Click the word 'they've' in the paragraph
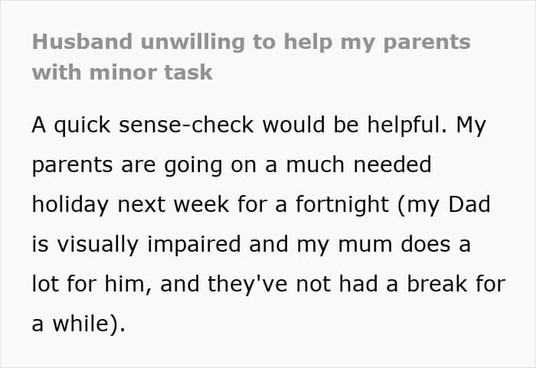The image size is (536, 368). click(x=247, y=285)
